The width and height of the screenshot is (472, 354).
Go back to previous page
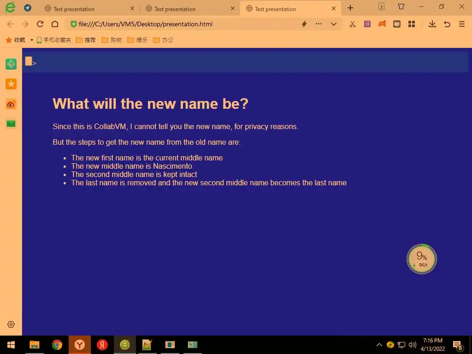(10, 24)
